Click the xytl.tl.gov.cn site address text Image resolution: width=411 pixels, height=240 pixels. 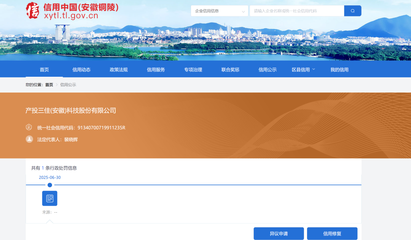coord(71,16)
